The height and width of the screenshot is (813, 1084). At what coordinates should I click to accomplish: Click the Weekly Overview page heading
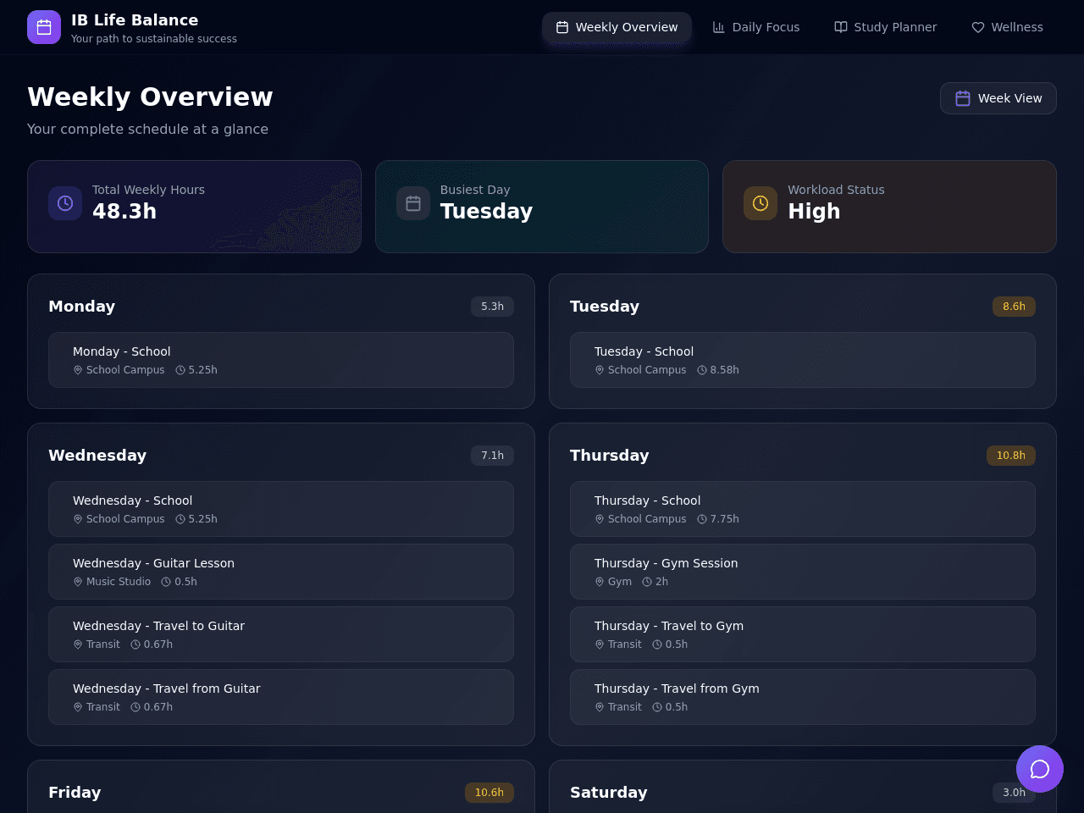(x=150, y=97)
